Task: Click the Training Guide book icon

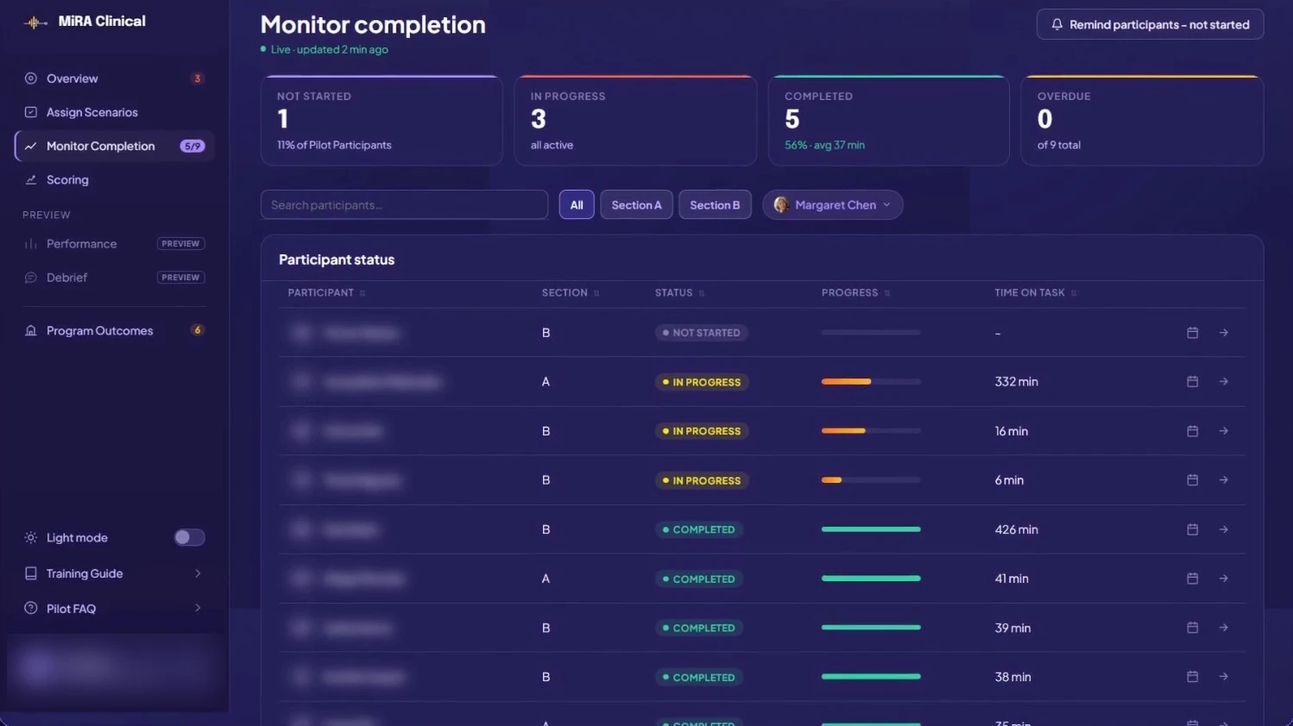Action: tap(31, 573)
